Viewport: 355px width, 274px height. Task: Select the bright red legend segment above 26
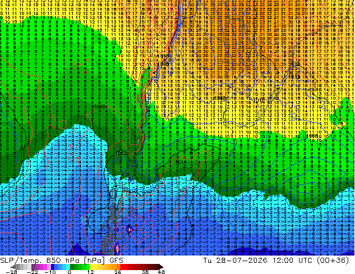122,267
